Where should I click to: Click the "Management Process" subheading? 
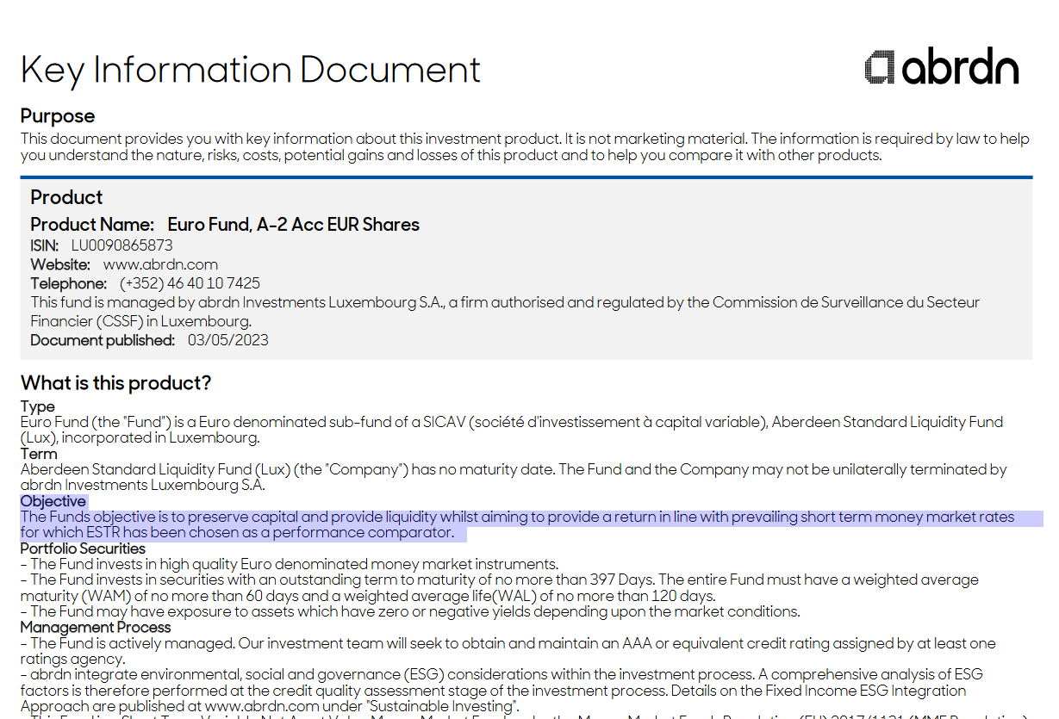(x=96, y=627)
